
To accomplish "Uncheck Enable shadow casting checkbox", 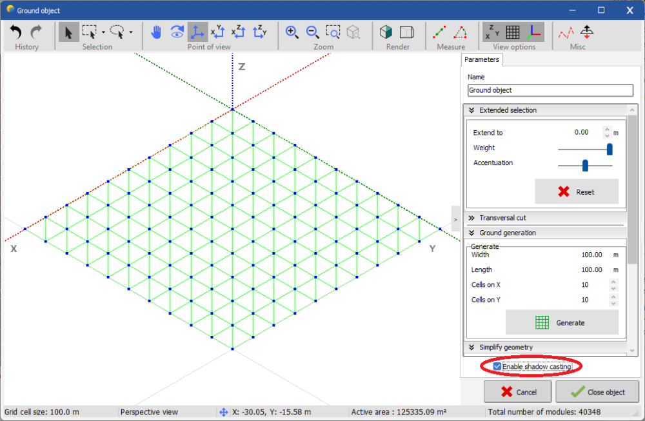I will [x=497, y=367].
